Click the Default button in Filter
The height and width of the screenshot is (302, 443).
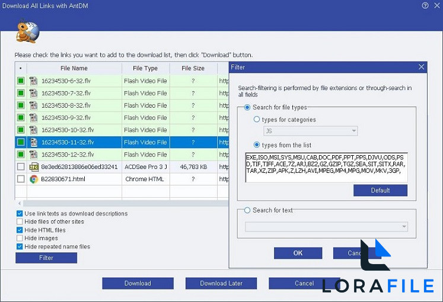[x=380, y=190]
